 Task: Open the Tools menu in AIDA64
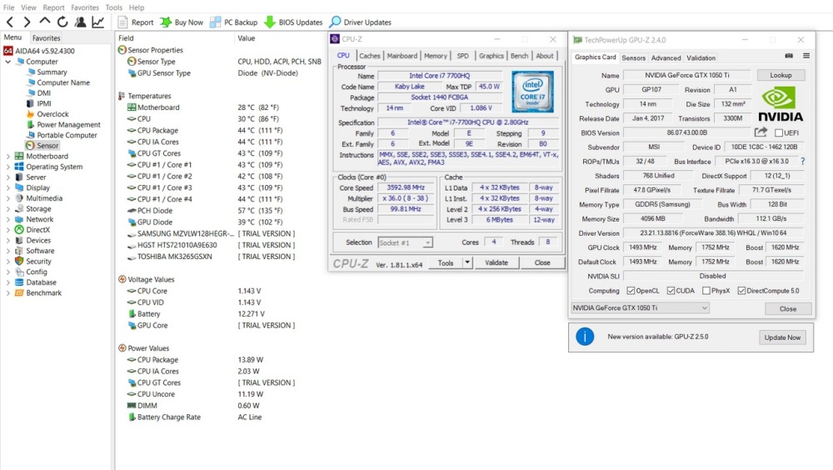point(113,7)
